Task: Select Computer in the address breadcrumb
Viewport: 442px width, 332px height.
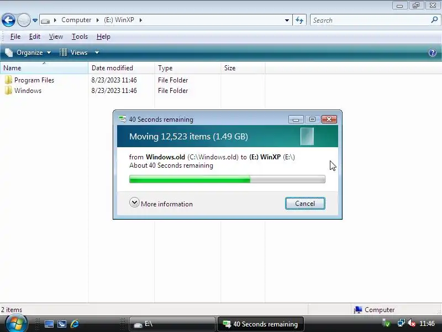Action: tap(76, 20)
